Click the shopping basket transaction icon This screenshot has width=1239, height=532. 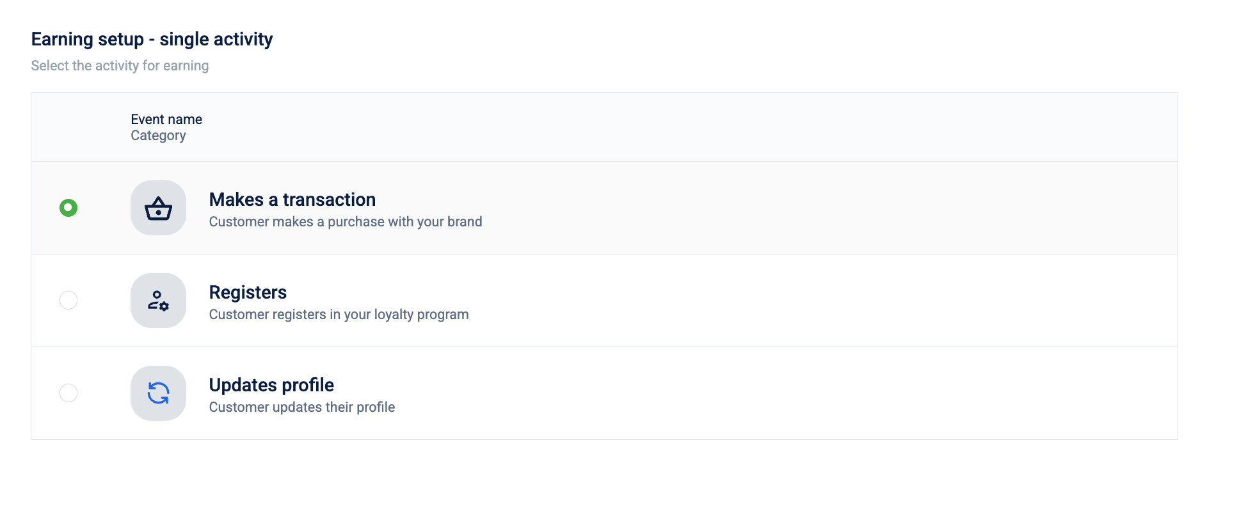[x=158, y=208]
